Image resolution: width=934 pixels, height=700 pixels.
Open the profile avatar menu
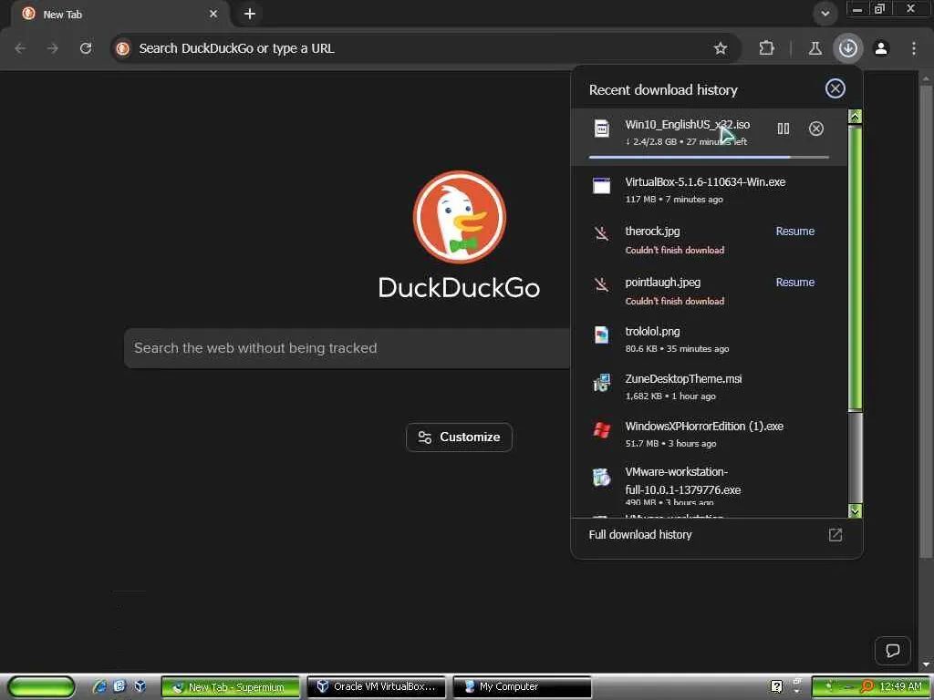tap(881, 48)
